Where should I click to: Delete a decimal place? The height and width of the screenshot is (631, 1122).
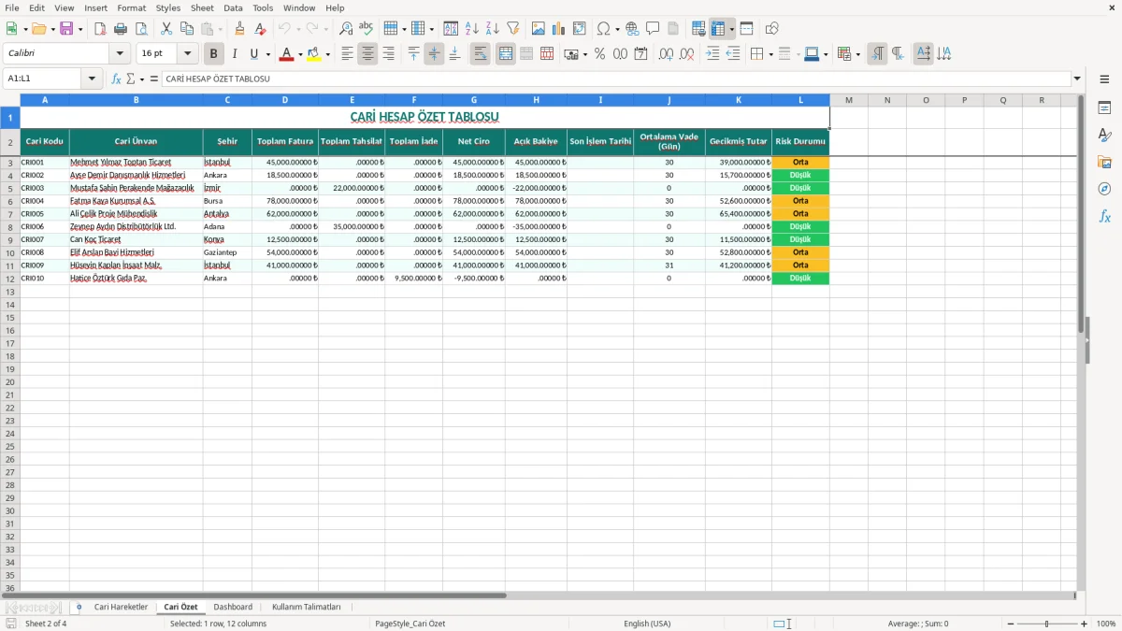tap(686, 54)
